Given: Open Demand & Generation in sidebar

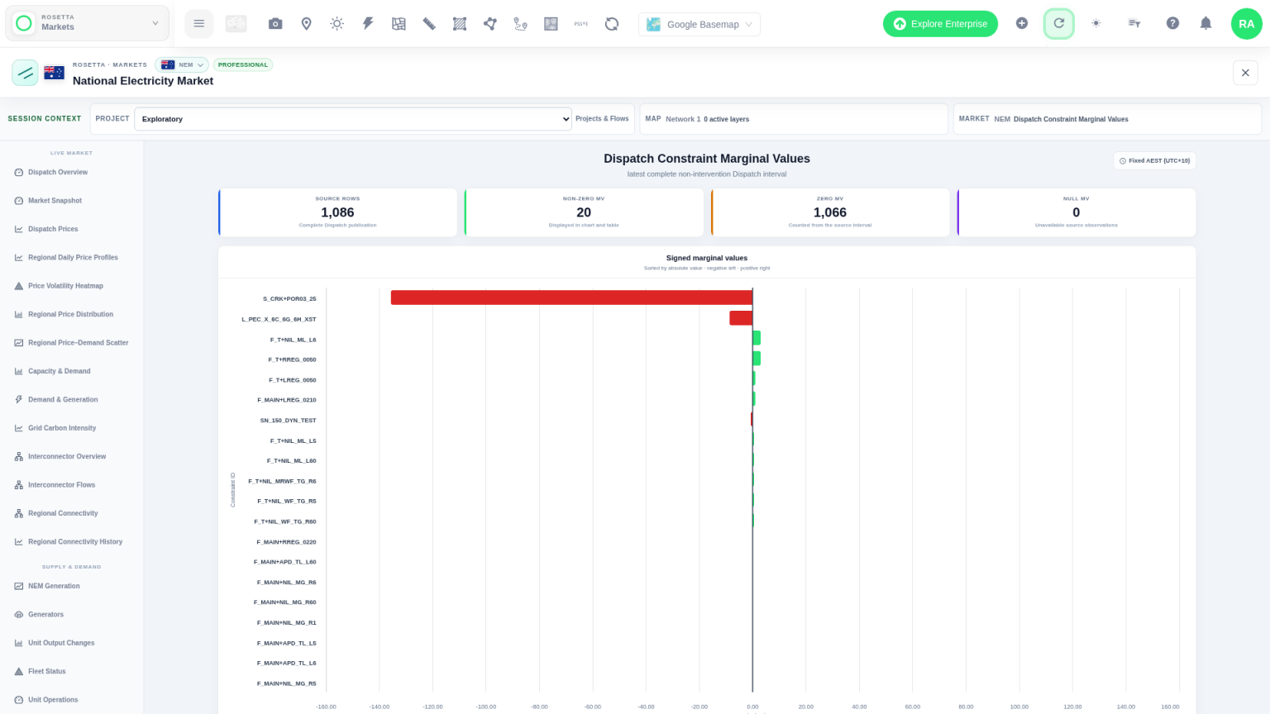Looking at the screenshot, I should point(72,400).
